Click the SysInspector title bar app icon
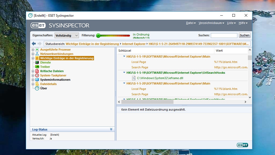The image size is (275, 155). 30,15
